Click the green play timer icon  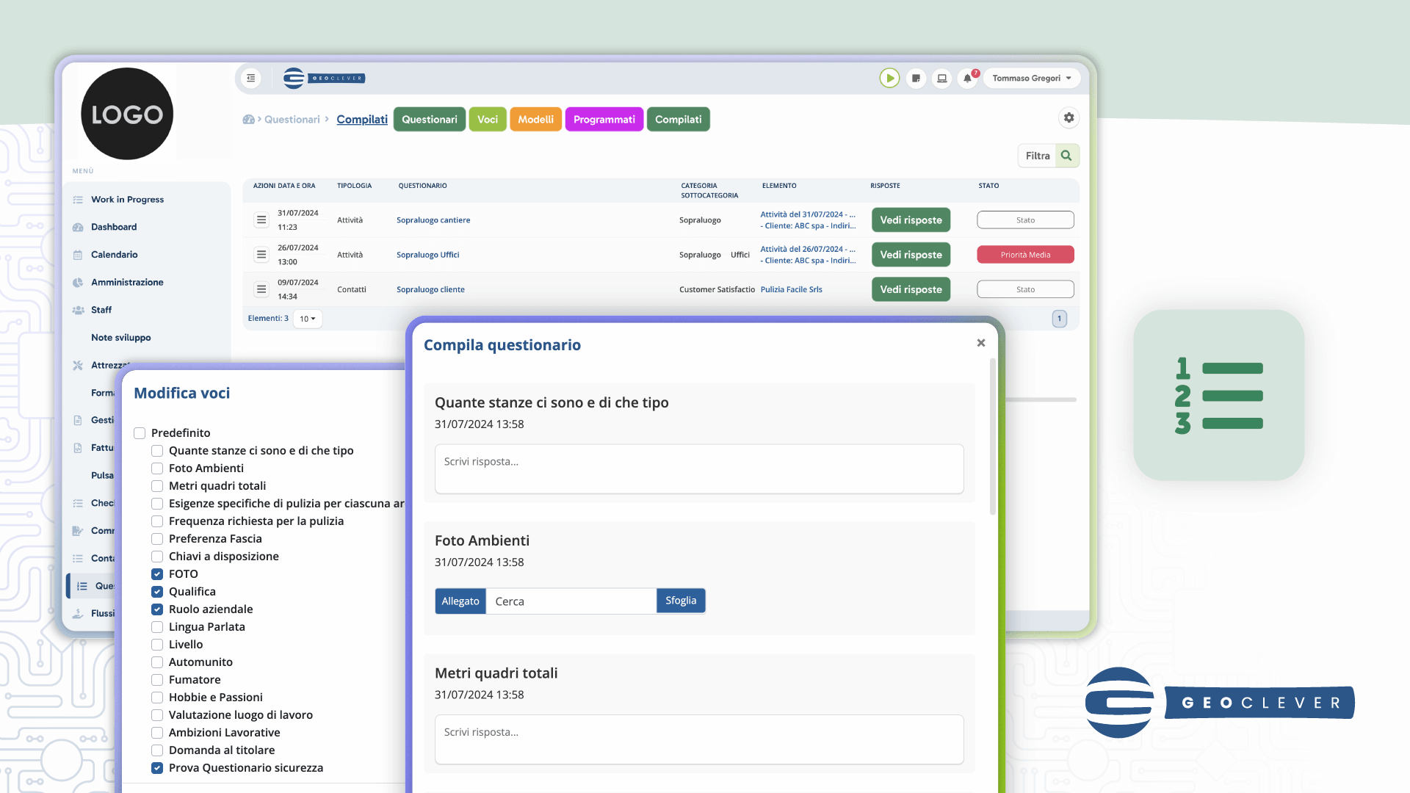click(889, 78)
